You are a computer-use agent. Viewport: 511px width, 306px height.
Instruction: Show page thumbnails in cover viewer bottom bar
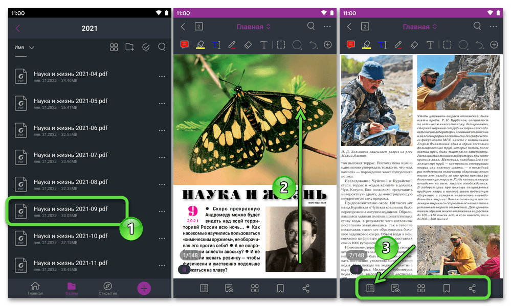pos(255,288)
